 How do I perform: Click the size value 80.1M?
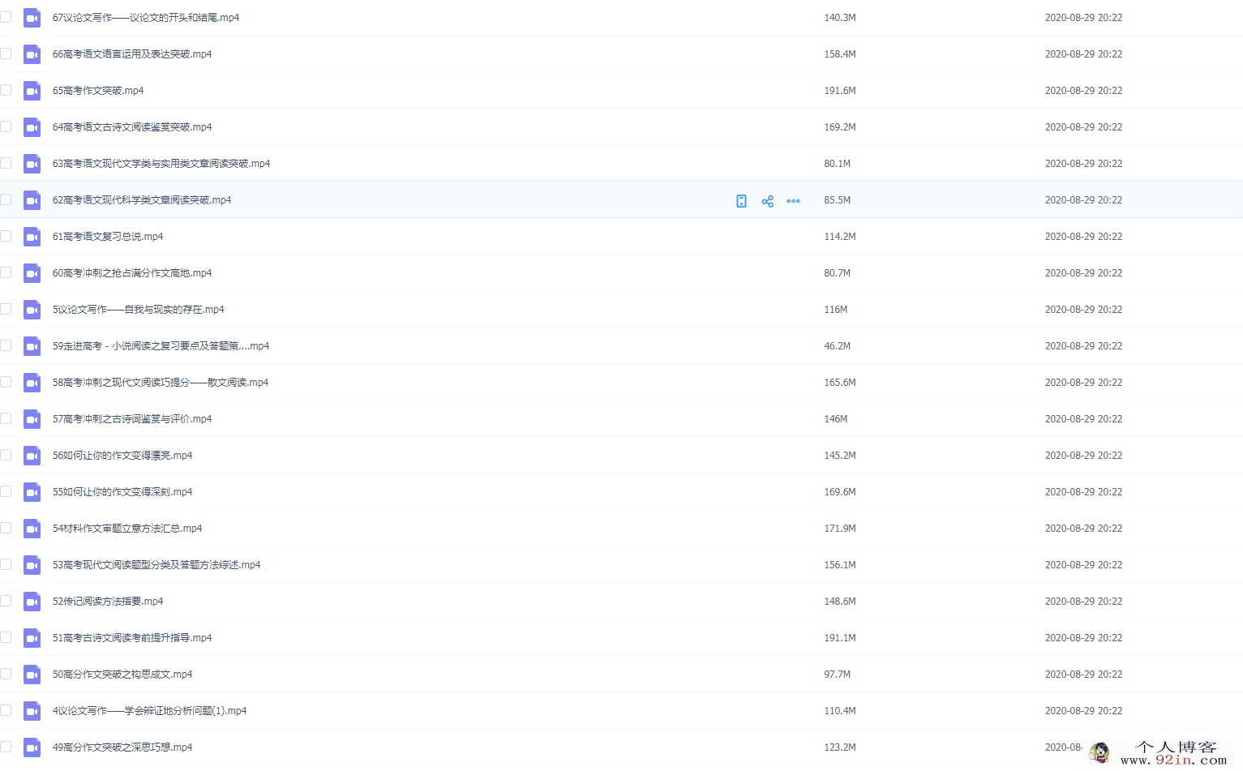click(838, 164)
